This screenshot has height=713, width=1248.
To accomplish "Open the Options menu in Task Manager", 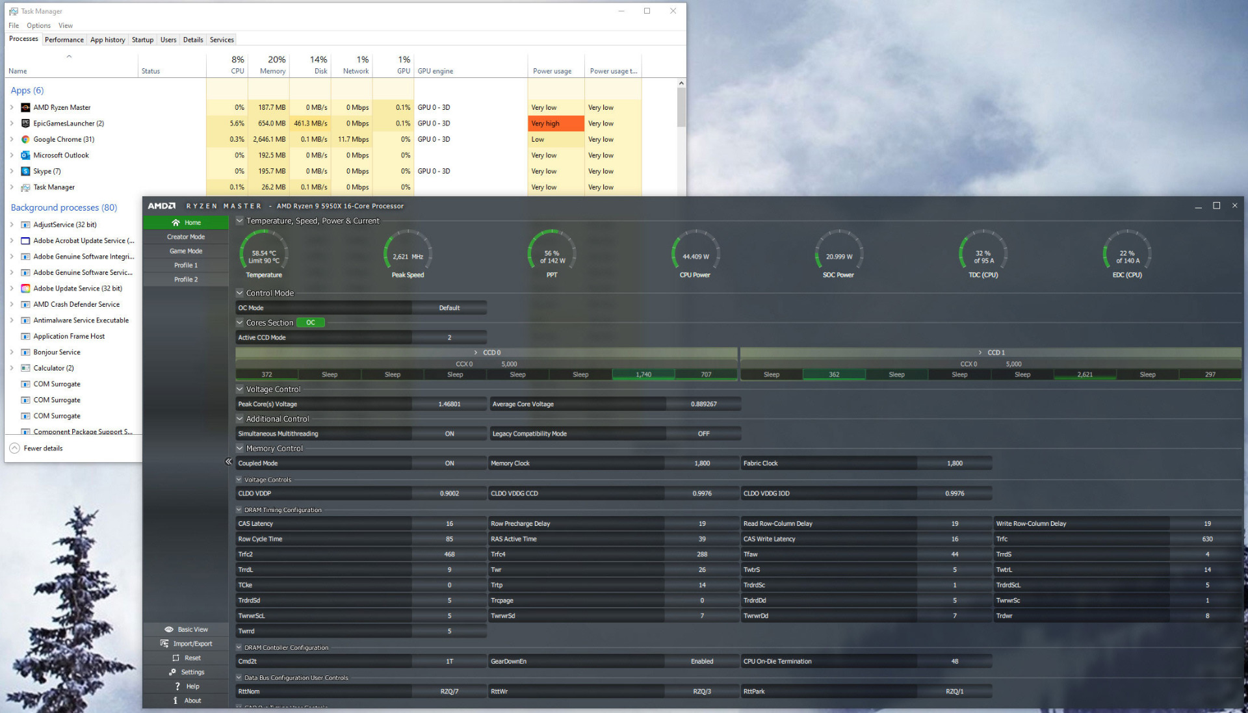I will (38, 25).
